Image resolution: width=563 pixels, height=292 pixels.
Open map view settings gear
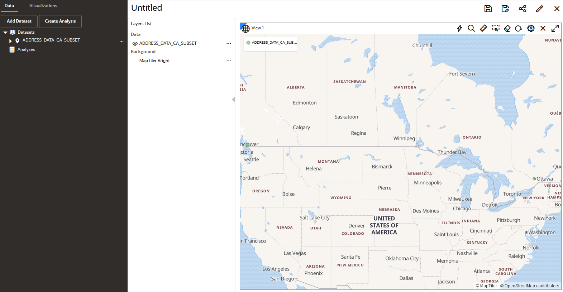point(531,28)
